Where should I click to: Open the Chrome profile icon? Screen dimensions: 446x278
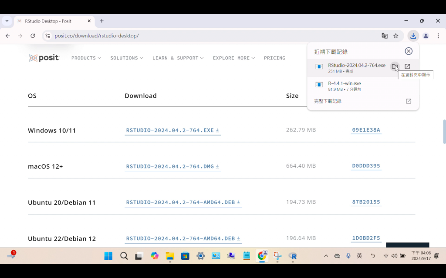426,36
